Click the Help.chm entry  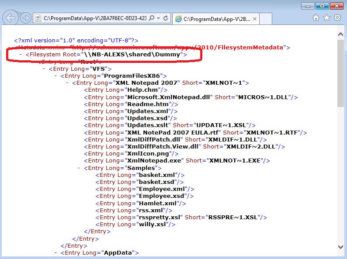125,90
